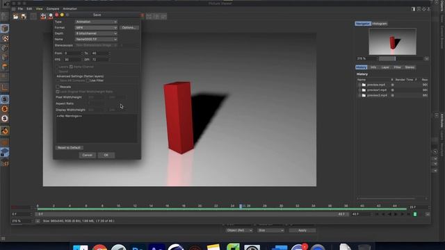Screen dimensions: 445x250
Task: Click the FPS input field showing 30
Action: [72, 60]
